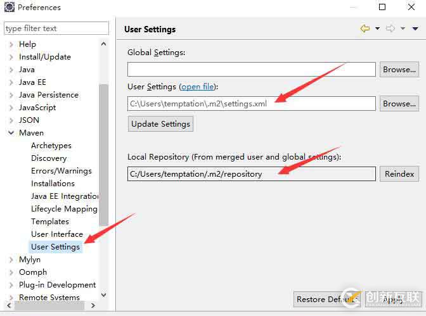Click the Update Settings button
The image size is (426, 316).
pyautogui.click(x=160, y=124)
